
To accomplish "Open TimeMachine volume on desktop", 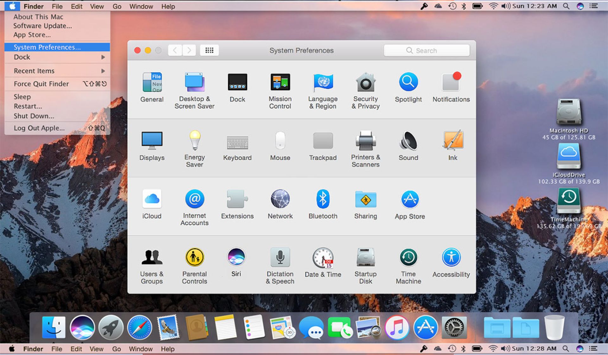I will point(569,208).
